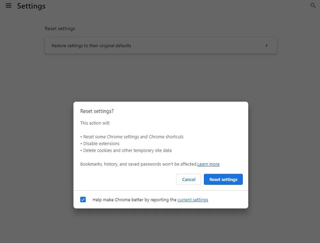Click Delete cookies and other temporary site data
Screen dimensions: 320x243
(128, 150)
